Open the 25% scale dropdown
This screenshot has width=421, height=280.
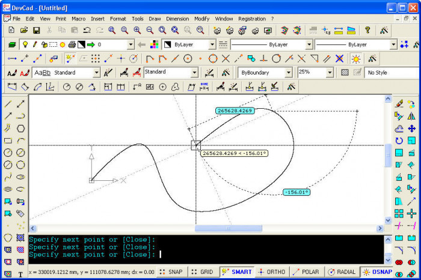click(329, 72)
